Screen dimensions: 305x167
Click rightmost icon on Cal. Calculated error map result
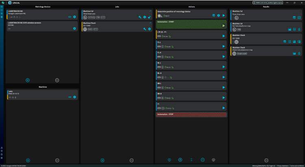point(299,29)
